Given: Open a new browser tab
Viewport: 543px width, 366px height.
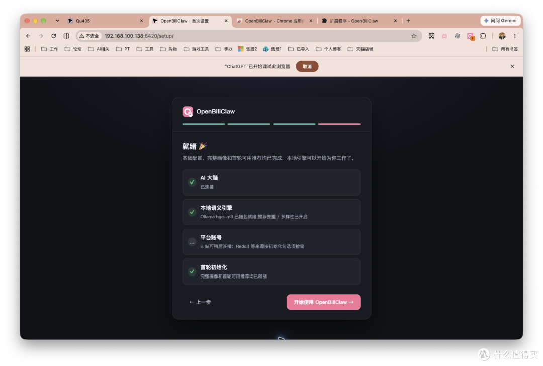Looking at the screenshot, I should pyautogui.click(x=408, y=21).
